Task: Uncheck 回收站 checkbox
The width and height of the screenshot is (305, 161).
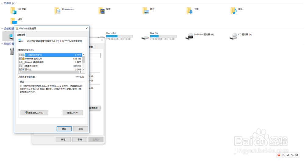Action: (20, 69)
